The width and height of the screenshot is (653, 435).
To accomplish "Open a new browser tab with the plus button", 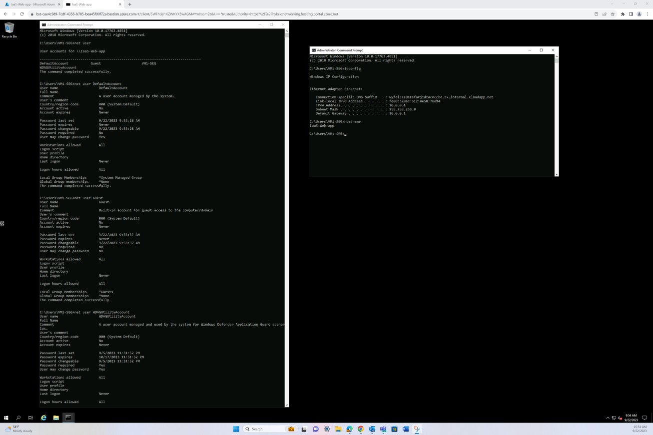I will coord(129,4).
